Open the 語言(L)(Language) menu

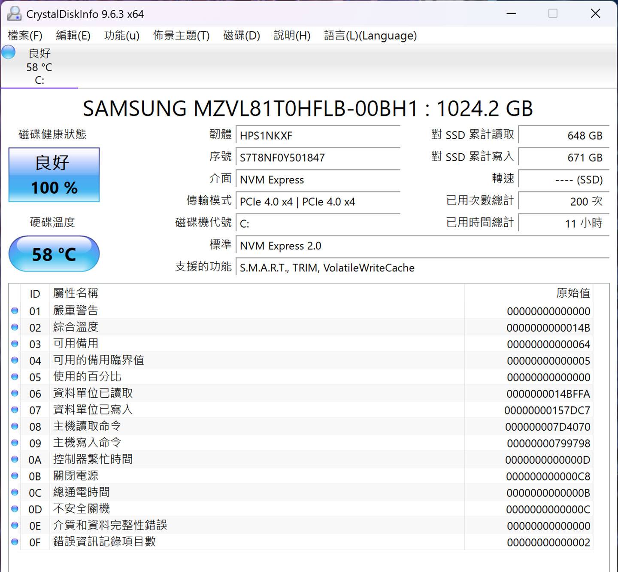point(370,36)
